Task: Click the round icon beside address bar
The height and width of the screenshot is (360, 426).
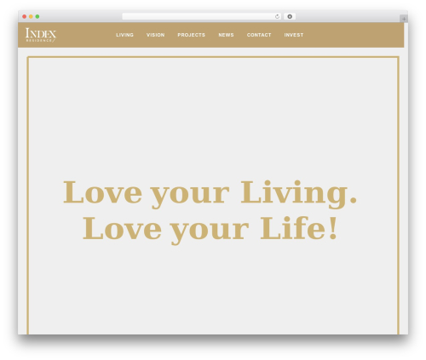Action: click(290, 16)
